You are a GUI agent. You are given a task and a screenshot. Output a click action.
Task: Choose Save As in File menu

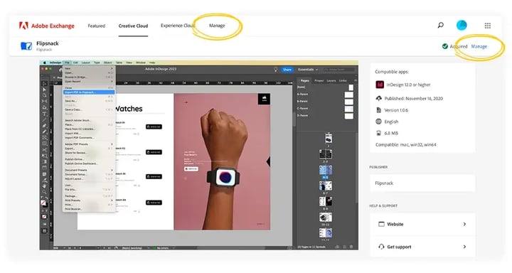pos(88,101)
